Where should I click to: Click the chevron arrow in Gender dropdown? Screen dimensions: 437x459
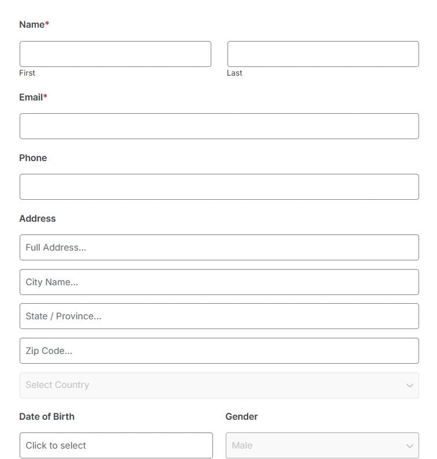[x=409, y=446]
